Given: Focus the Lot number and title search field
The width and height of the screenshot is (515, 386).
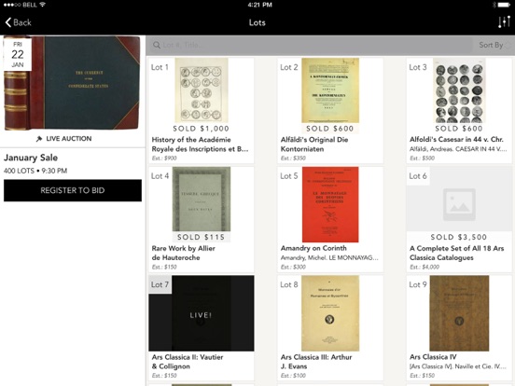Looking at the screenshot, I should pyautogui.click(x=309, y=45).
